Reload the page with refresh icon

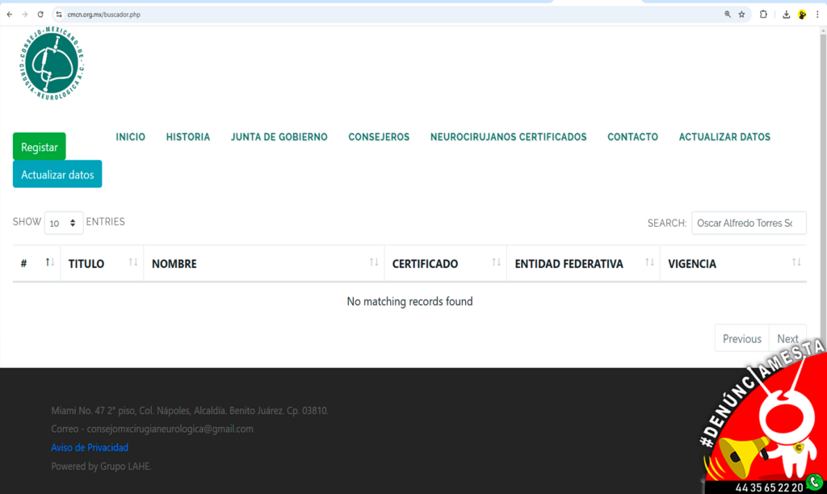click(x=40, y=15)
